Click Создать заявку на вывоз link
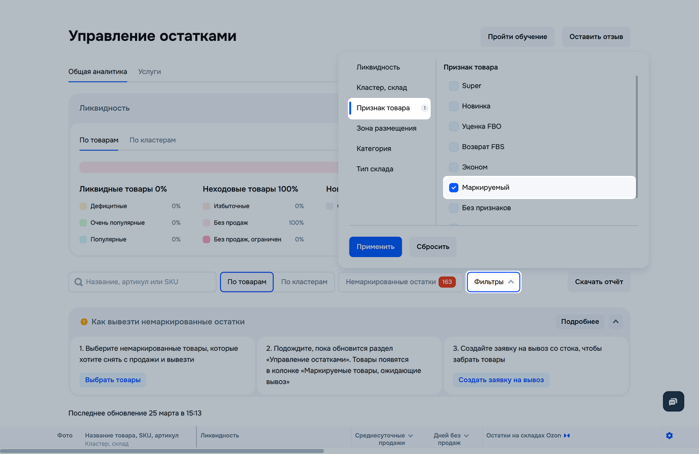The width and height of the screenshot is (699, 454). tap(501, 380)
